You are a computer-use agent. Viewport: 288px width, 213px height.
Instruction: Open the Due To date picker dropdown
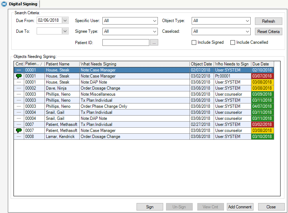pos(65,31)
